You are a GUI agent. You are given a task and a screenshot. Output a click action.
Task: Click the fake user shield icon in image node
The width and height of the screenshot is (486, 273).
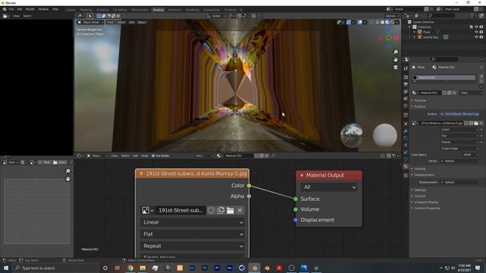(x=211, y=211)
